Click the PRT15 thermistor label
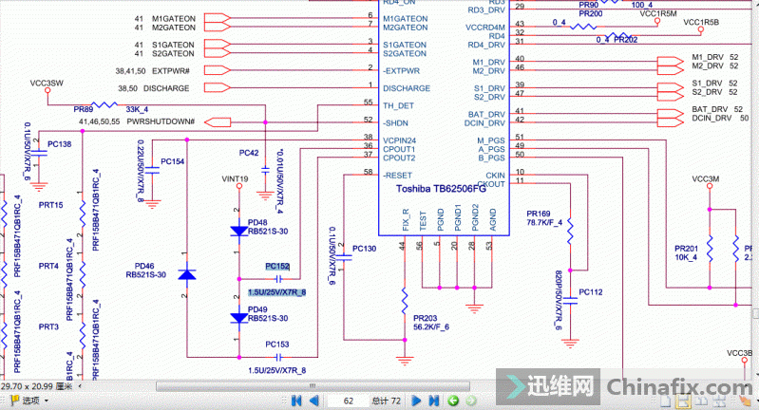 [x=51, y=205]
